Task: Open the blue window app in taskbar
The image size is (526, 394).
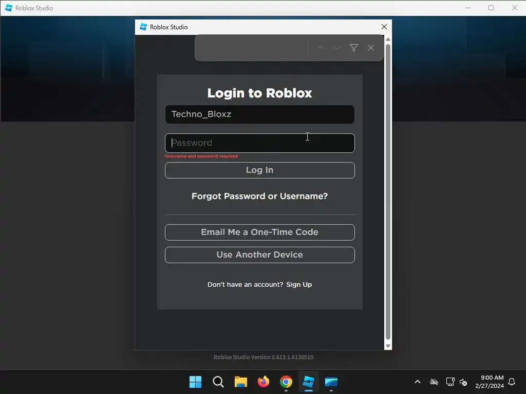Action: [331, 382]
